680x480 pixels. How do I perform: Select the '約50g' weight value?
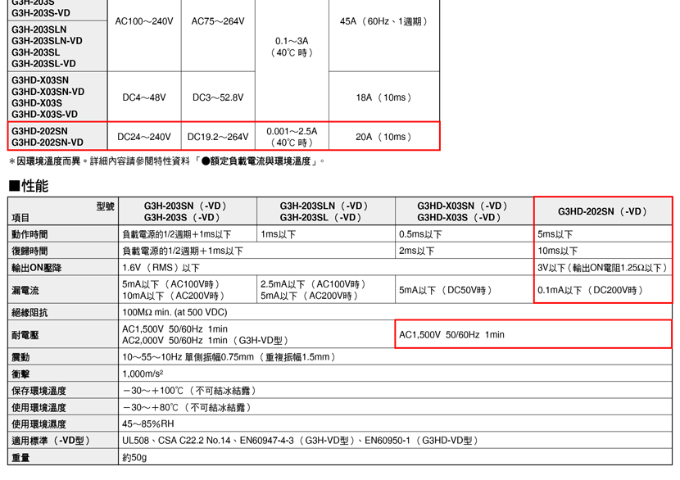(134, 457)
